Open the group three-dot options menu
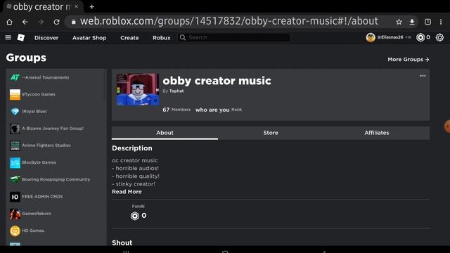Screen dimensions: 450x253 coord(423,76)
